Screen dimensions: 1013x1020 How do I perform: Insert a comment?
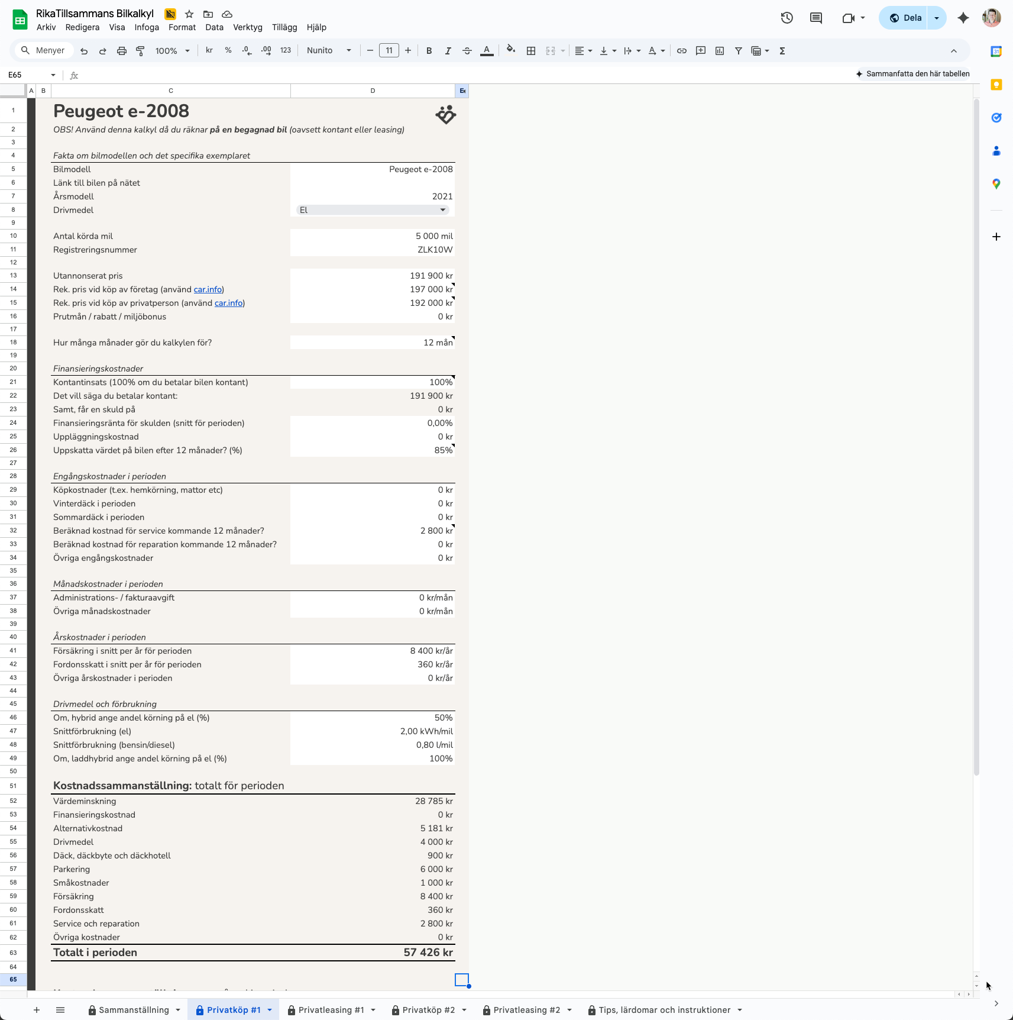click(701, 51)
